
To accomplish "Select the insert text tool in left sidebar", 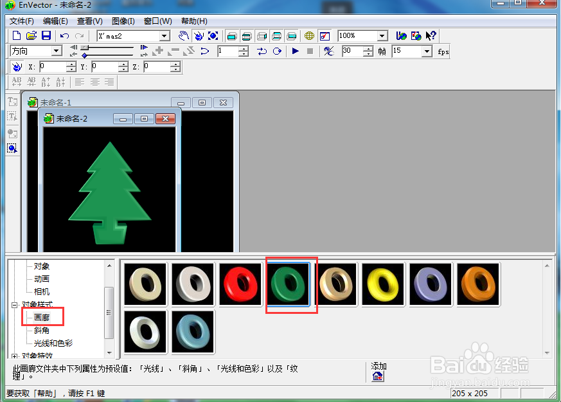I will pos(12,102).
